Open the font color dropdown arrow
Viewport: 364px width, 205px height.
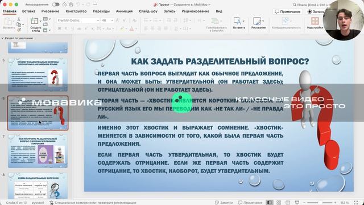(x=136, y=28)
